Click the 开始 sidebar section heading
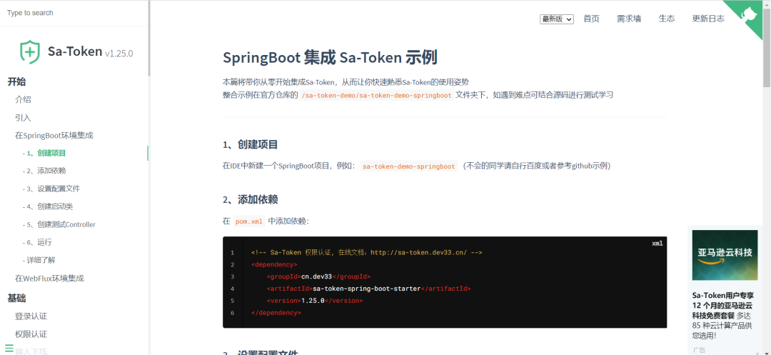 pos(16,82)
